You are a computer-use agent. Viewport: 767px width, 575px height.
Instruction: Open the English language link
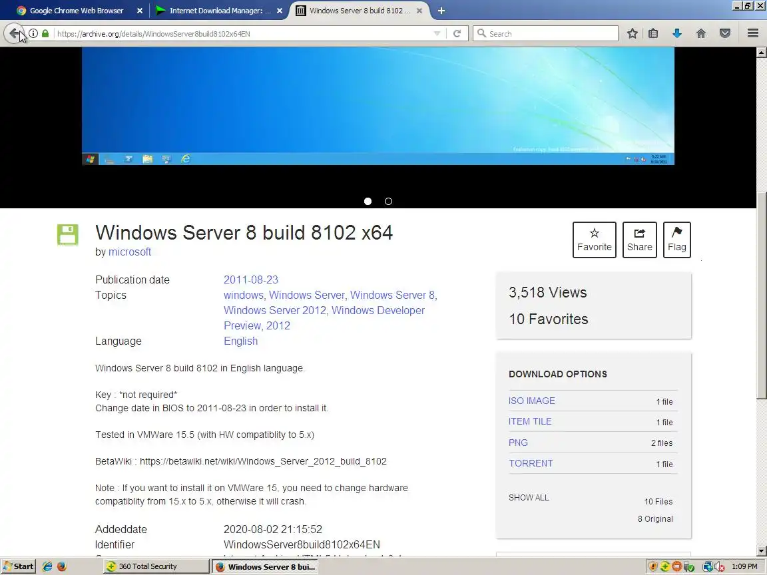[240, 341]
